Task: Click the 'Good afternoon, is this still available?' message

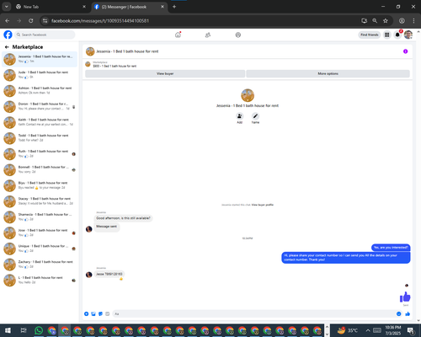Action: (x=123, y=218)
